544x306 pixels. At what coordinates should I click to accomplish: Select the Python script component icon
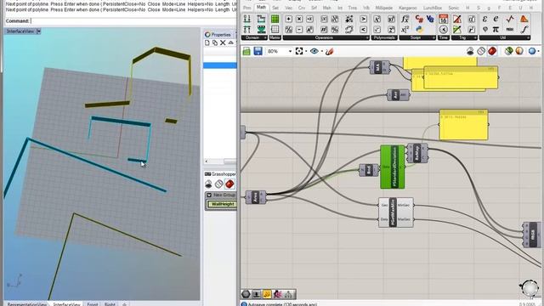(x=419, y=30)
